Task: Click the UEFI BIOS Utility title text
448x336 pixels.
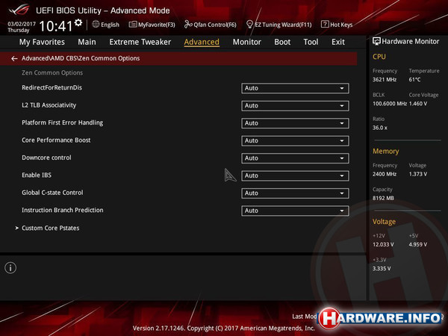Action: [x=103, y=10]
